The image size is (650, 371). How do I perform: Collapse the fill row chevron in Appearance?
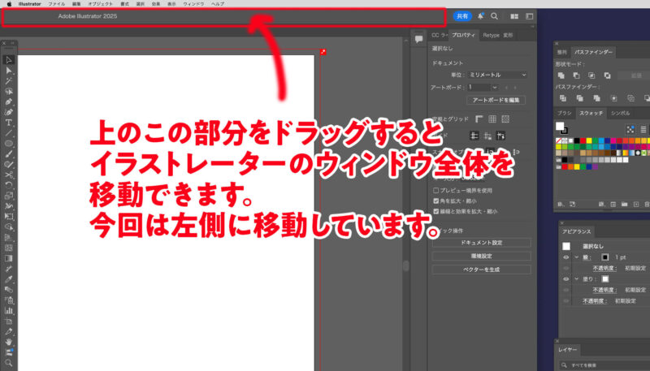point(576,278)
